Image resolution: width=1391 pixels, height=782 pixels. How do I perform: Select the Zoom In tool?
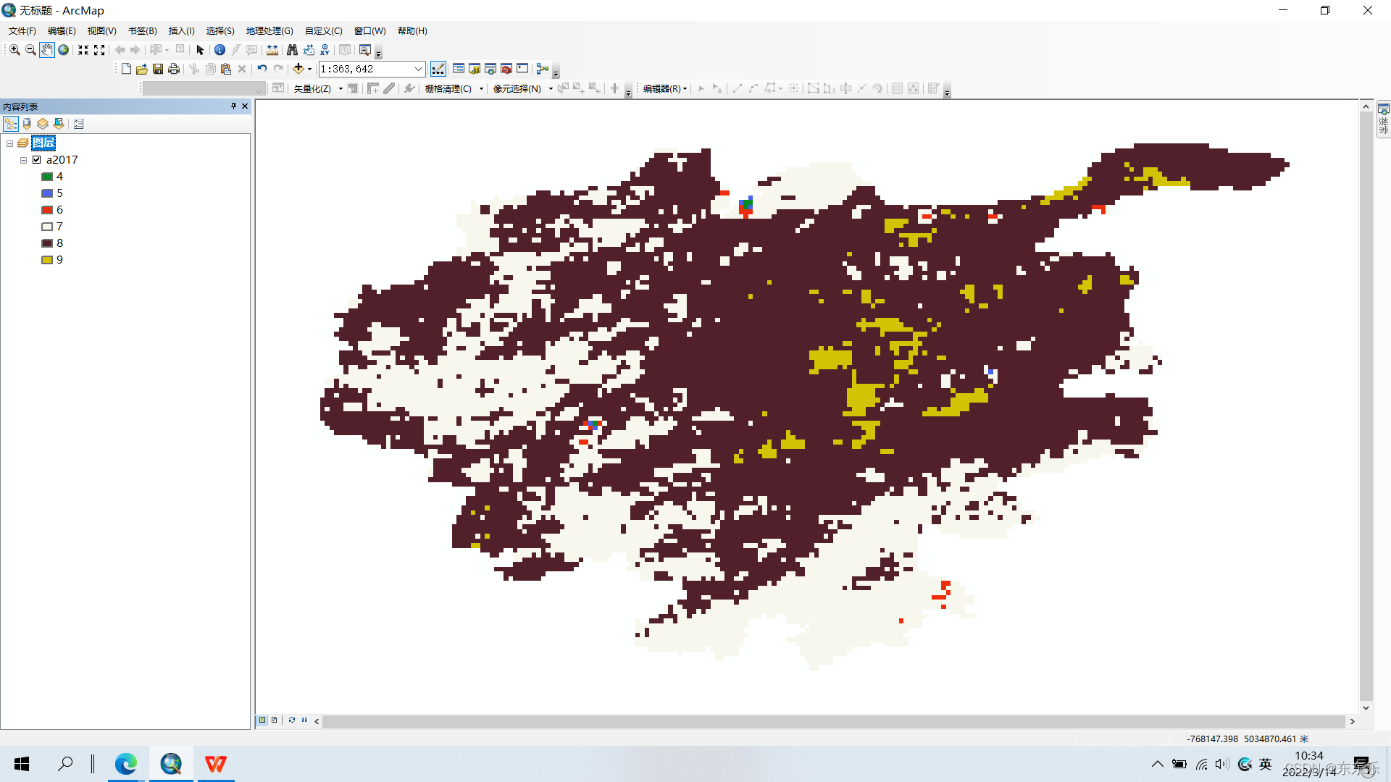click(x=14, y=50)
